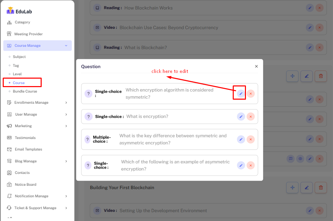333x221 pixels.
Task: Open the Notice Board page
Action: pos(25,185)
